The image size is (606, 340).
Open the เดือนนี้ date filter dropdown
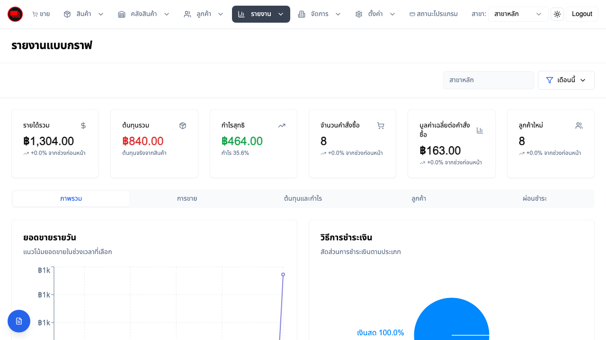[x=566, y=80]
